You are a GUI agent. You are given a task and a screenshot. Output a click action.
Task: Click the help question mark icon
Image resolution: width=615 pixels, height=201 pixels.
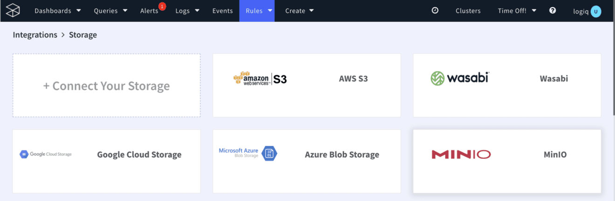(553, 10)
